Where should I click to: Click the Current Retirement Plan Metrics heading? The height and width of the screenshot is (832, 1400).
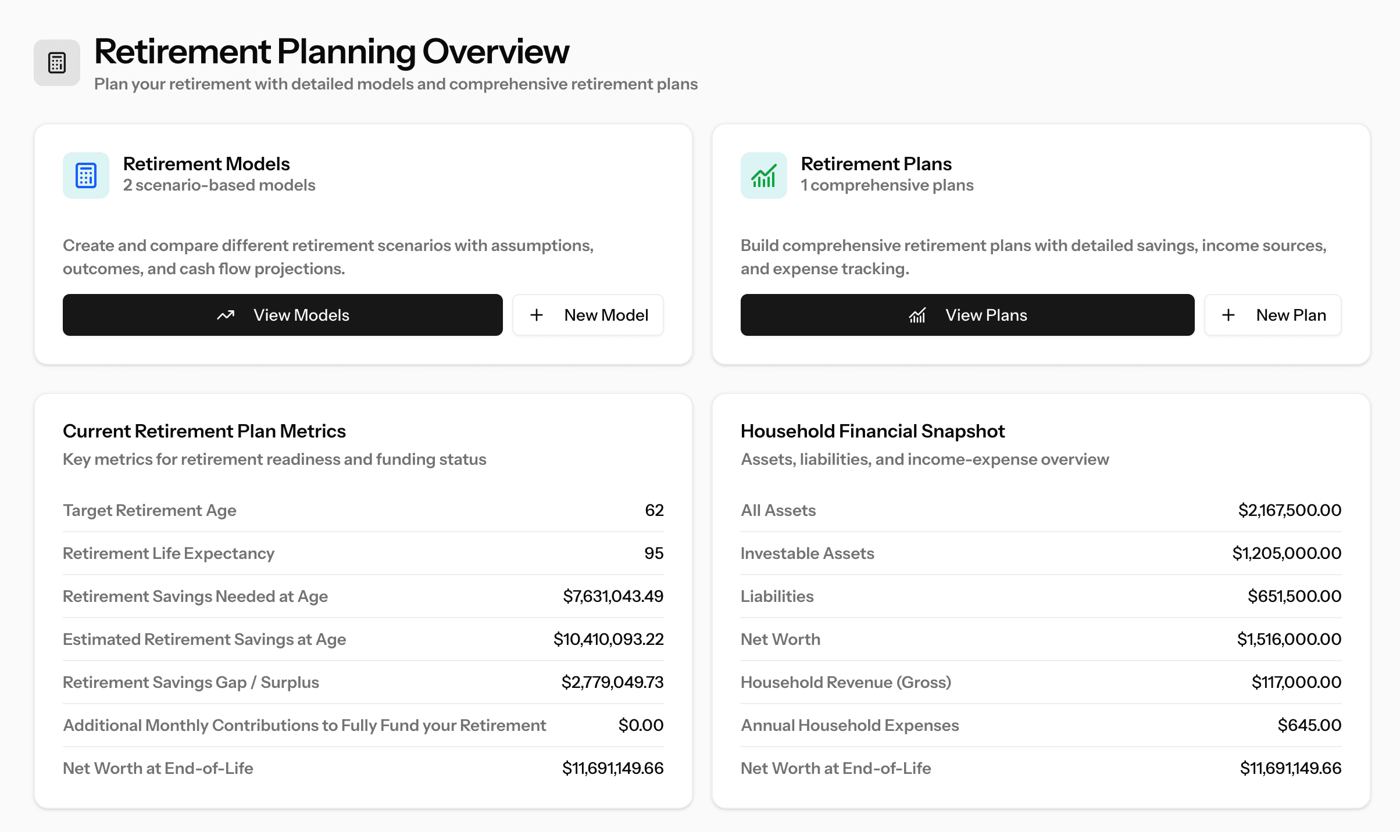click(x=204, y=431)
